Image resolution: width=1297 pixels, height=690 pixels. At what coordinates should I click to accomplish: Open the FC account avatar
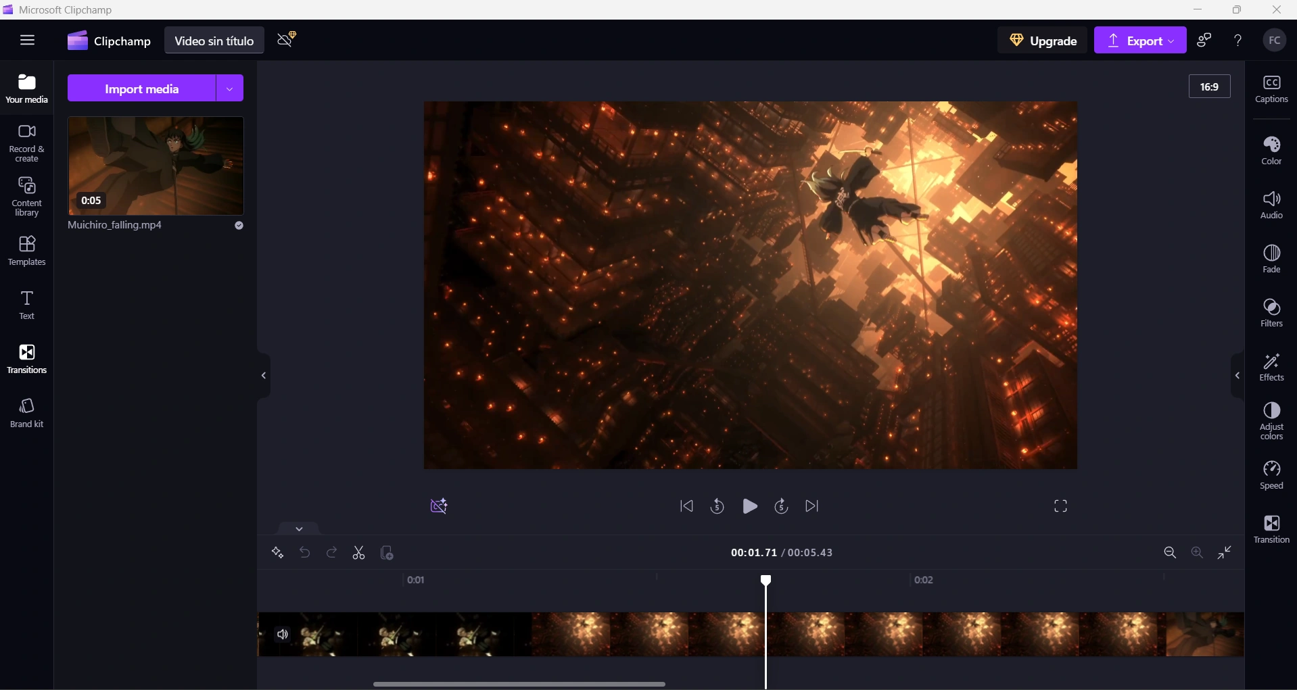[x=1275, y=40]
